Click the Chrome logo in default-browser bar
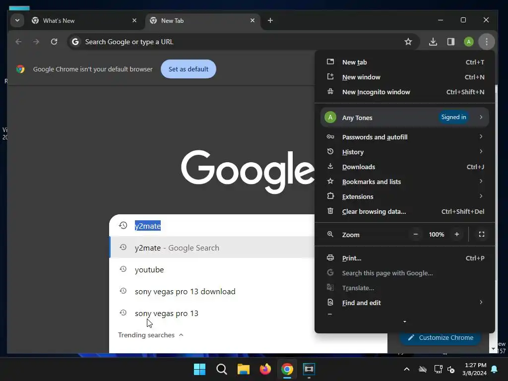This screenshot has width=508, height=381. (20, 69)
